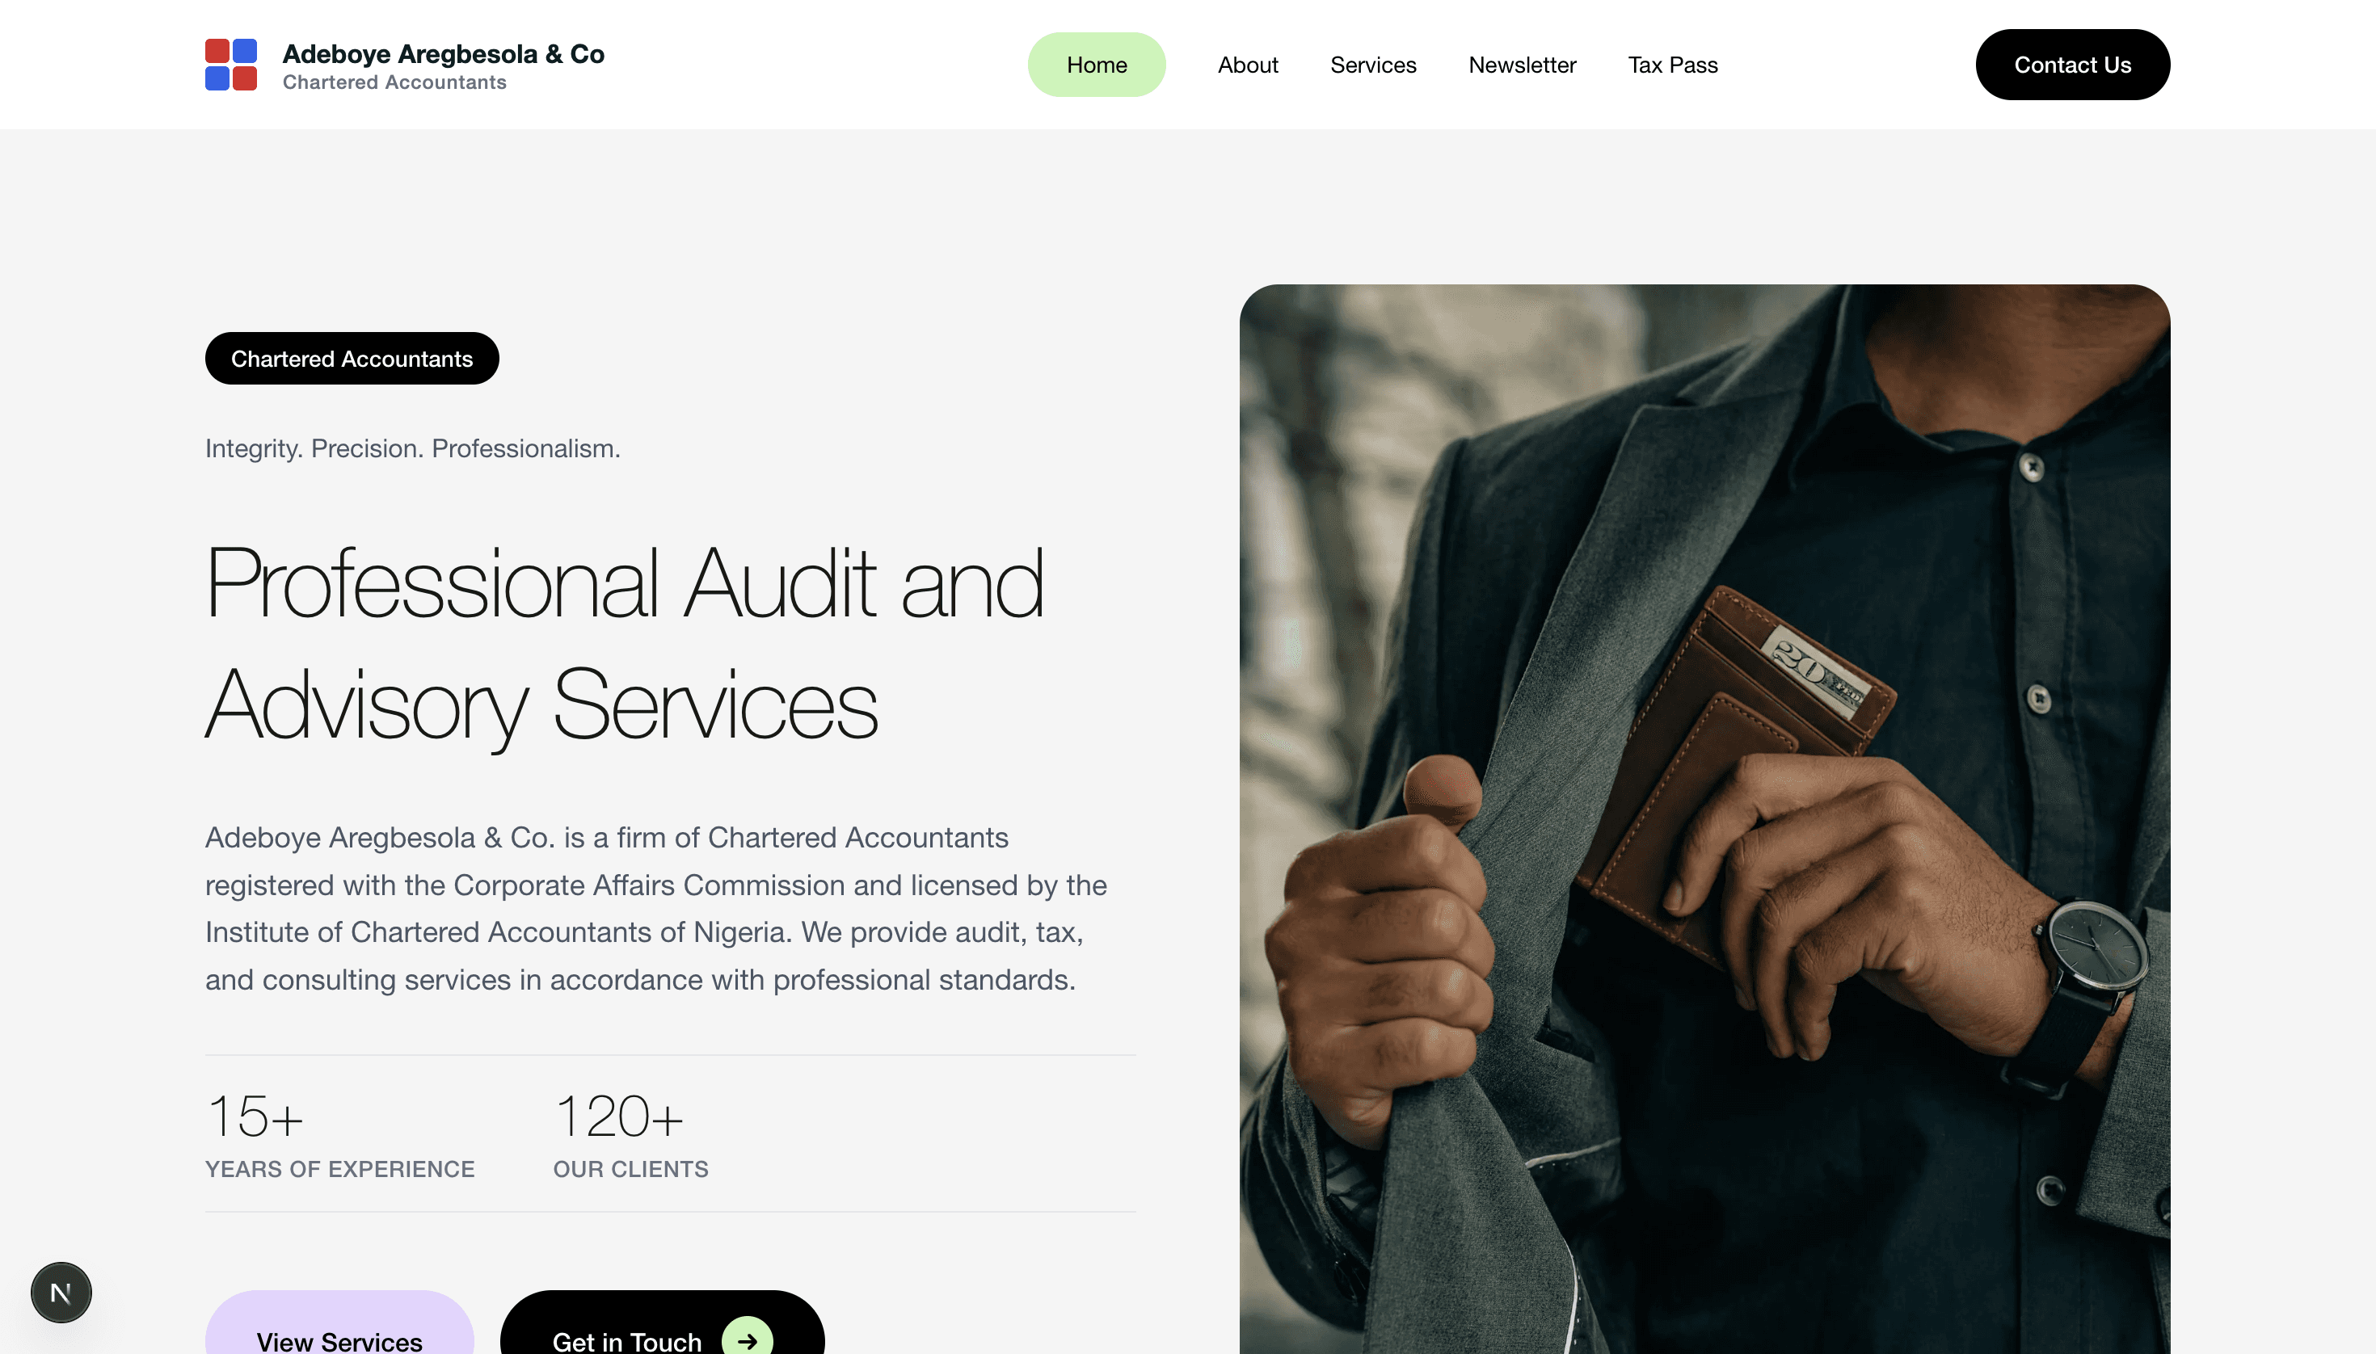Click the hero photo of man with wallet
This screenshot has height=1354, width=2376.
click(1704, 818)
